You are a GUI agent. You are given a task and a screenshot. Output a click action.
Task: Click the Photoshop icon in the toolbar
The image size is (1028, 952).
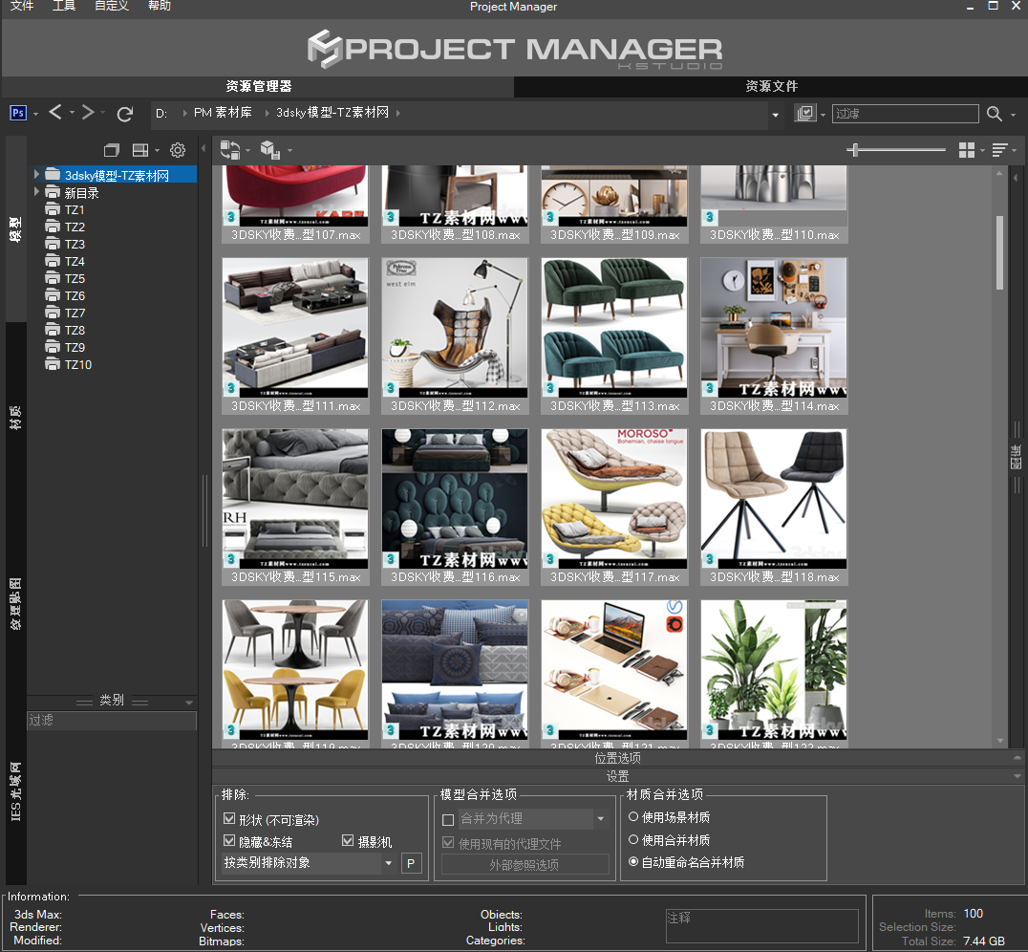[x=18, y=113]
